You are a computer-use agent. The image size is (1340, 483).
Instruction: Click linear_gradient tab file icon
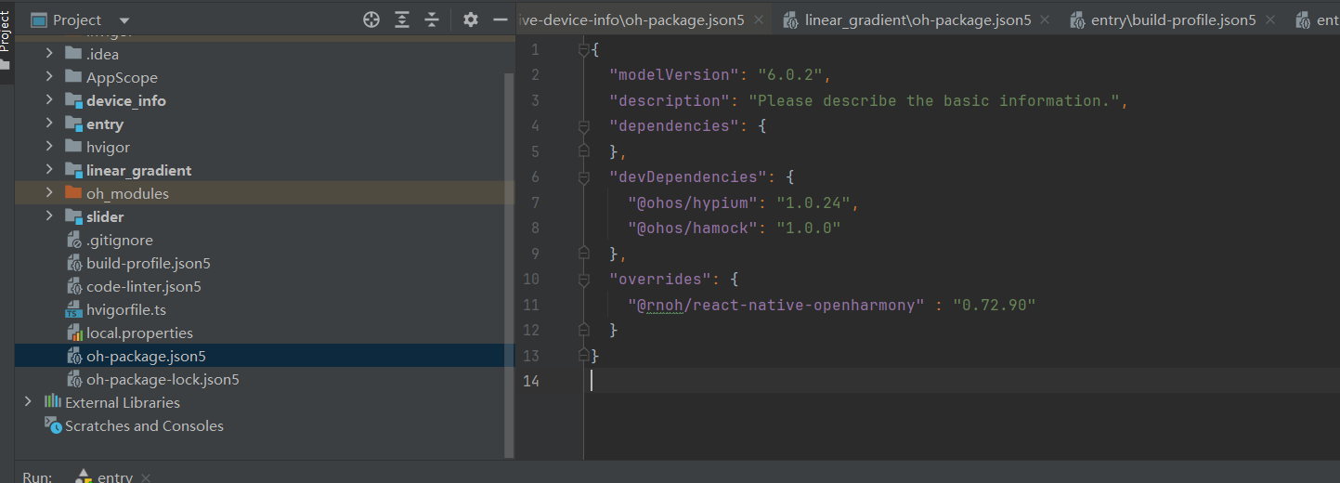point(790,20)
